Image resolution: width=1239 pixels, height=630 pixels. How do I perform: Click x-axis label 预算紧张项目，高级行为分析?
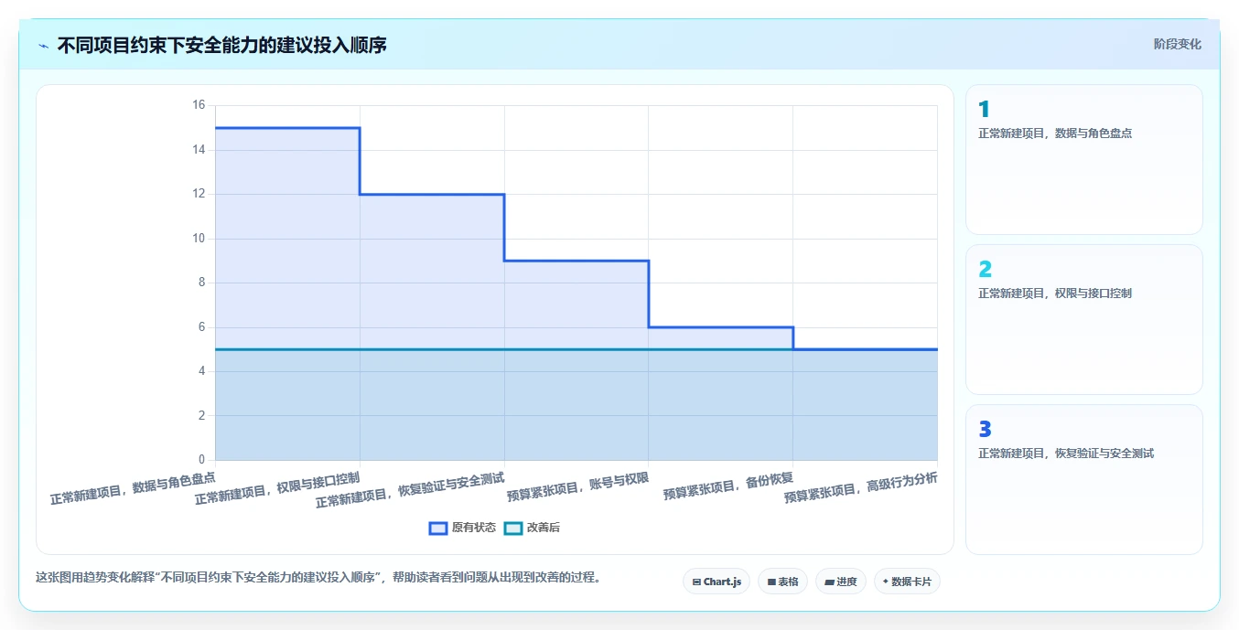pyautogui.click(x=862, y=487)
